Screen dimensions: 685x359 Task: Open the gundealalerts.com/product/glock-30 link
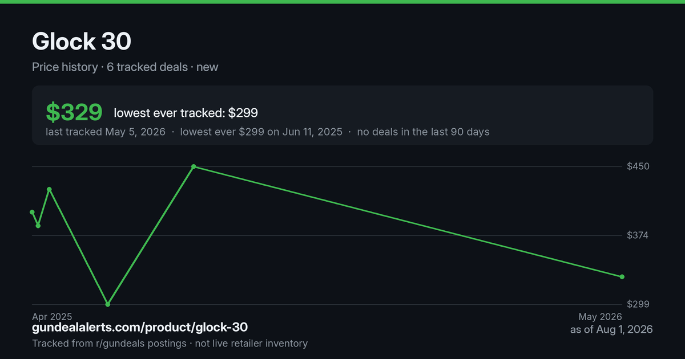click(140, 328)
